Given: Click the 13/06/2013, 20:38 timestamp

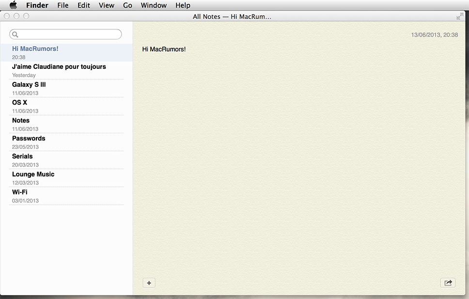Looking at the screenshot, I should 434,35.
